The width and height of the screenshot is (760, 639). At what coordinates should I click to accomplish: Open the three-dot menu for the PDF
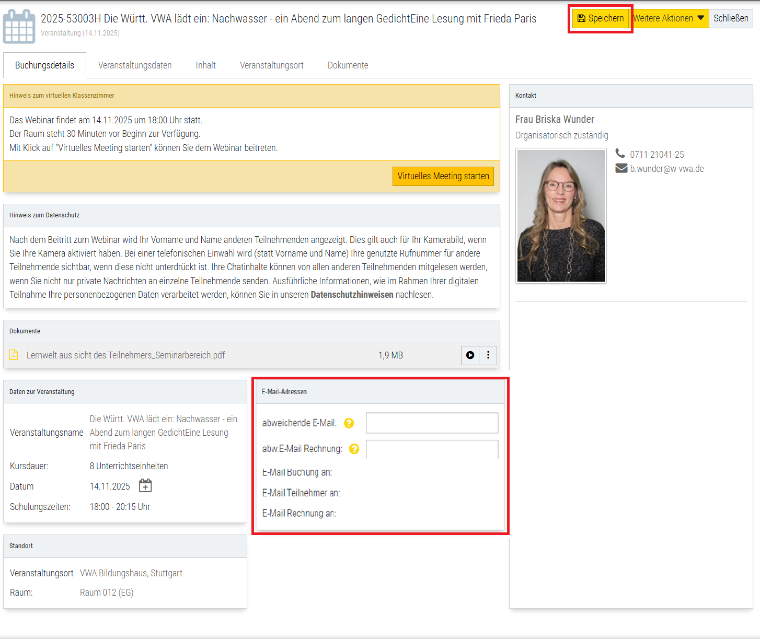pyautogui.click(x=488, y=355)
